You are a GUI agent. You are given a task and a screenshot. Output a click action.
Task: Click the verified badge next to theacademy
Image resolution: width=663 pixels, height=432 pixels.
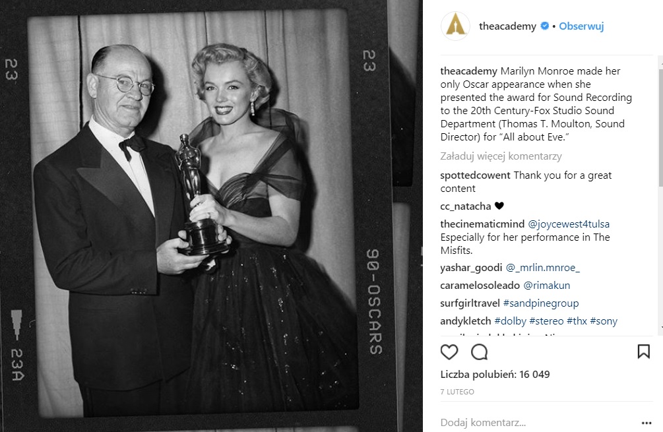point(545,26)
